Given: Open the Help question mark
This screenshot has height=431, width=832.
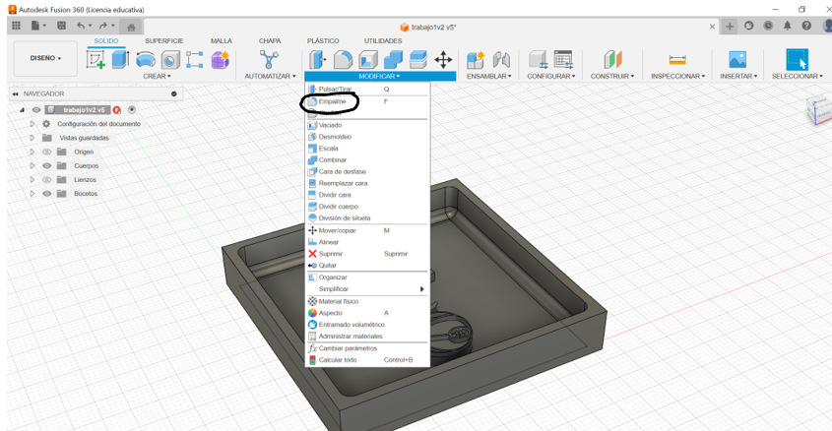Looking at the screenshot, I should tap(806, 26).
